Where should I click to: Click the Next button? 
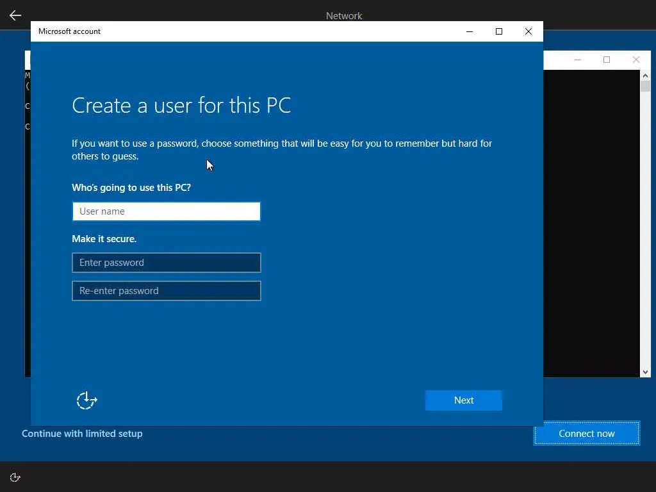[x=464, y=400]
